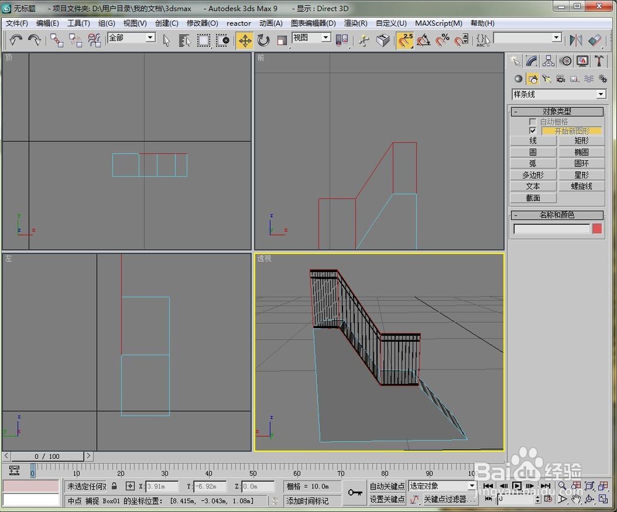Click the Align tool icon

pyautogui.click(x=595, y=40)
